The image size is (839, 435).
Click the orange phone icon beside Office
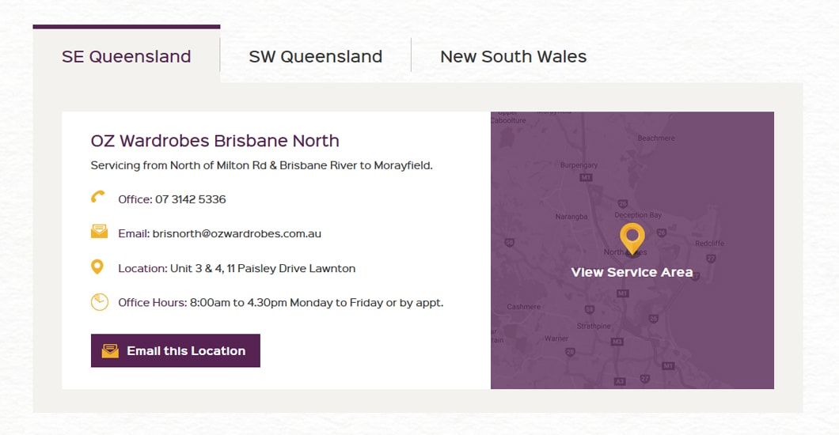98,197
